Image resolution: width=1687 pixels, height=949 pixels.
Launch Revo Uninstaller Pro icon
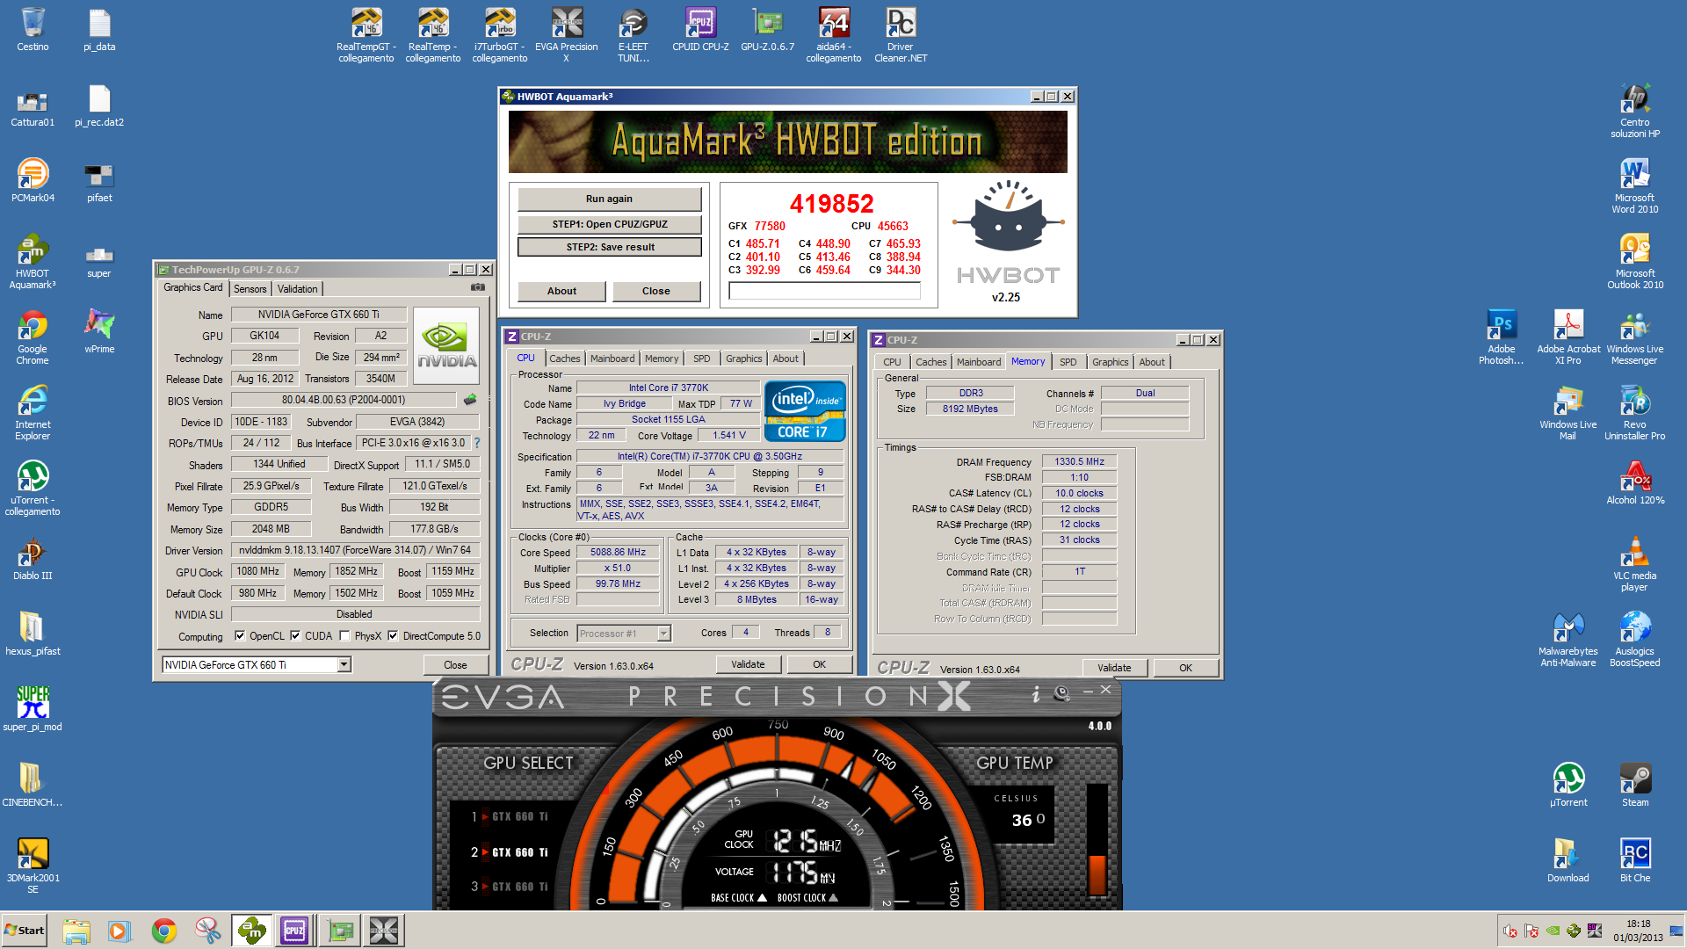[1635, 412]
